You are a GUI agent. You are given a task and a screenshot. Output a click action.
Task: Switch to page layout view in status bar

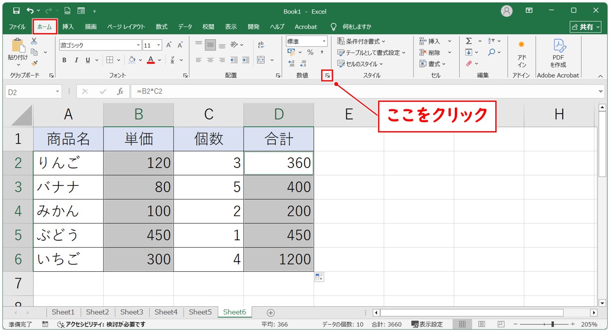[x=481, y=324]
